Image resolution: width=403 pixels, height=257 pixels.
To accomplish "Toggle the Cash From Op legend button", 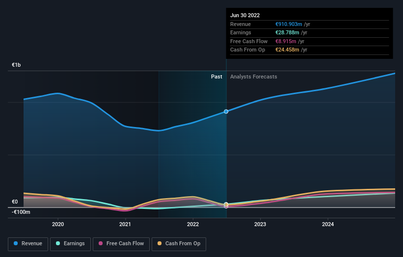I will [x=179, y=244].
